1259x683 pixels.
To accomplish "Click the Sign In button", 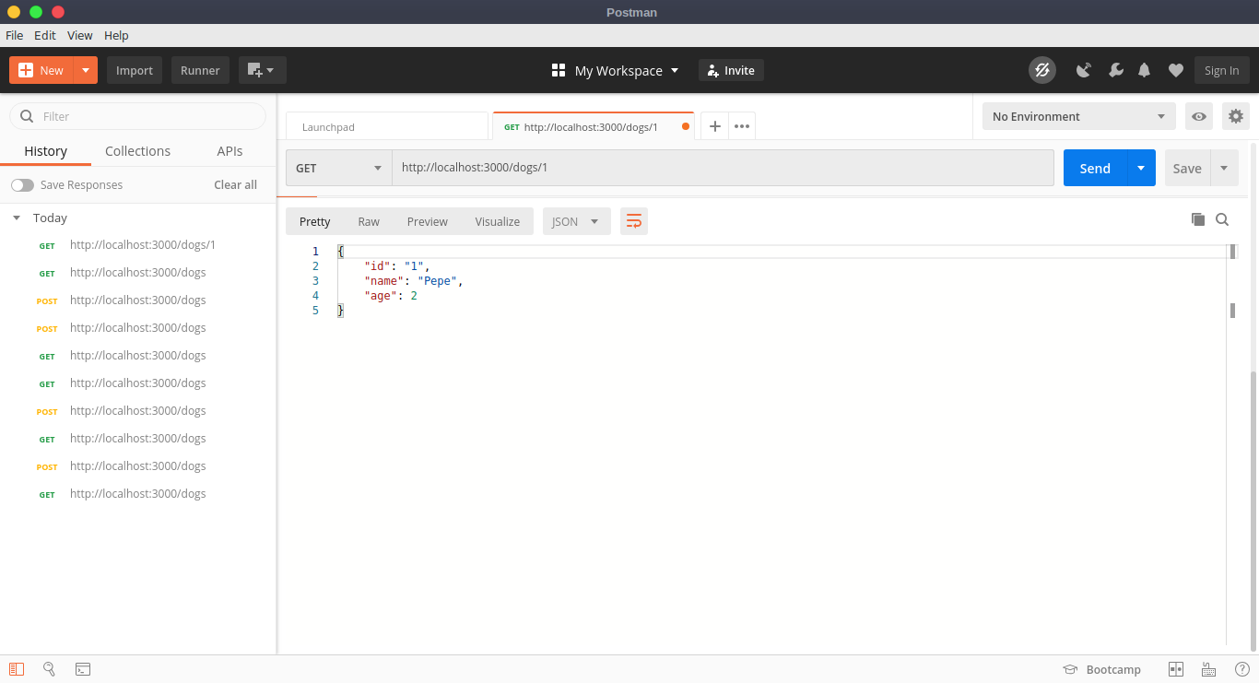I will (x=1221, y=70).
